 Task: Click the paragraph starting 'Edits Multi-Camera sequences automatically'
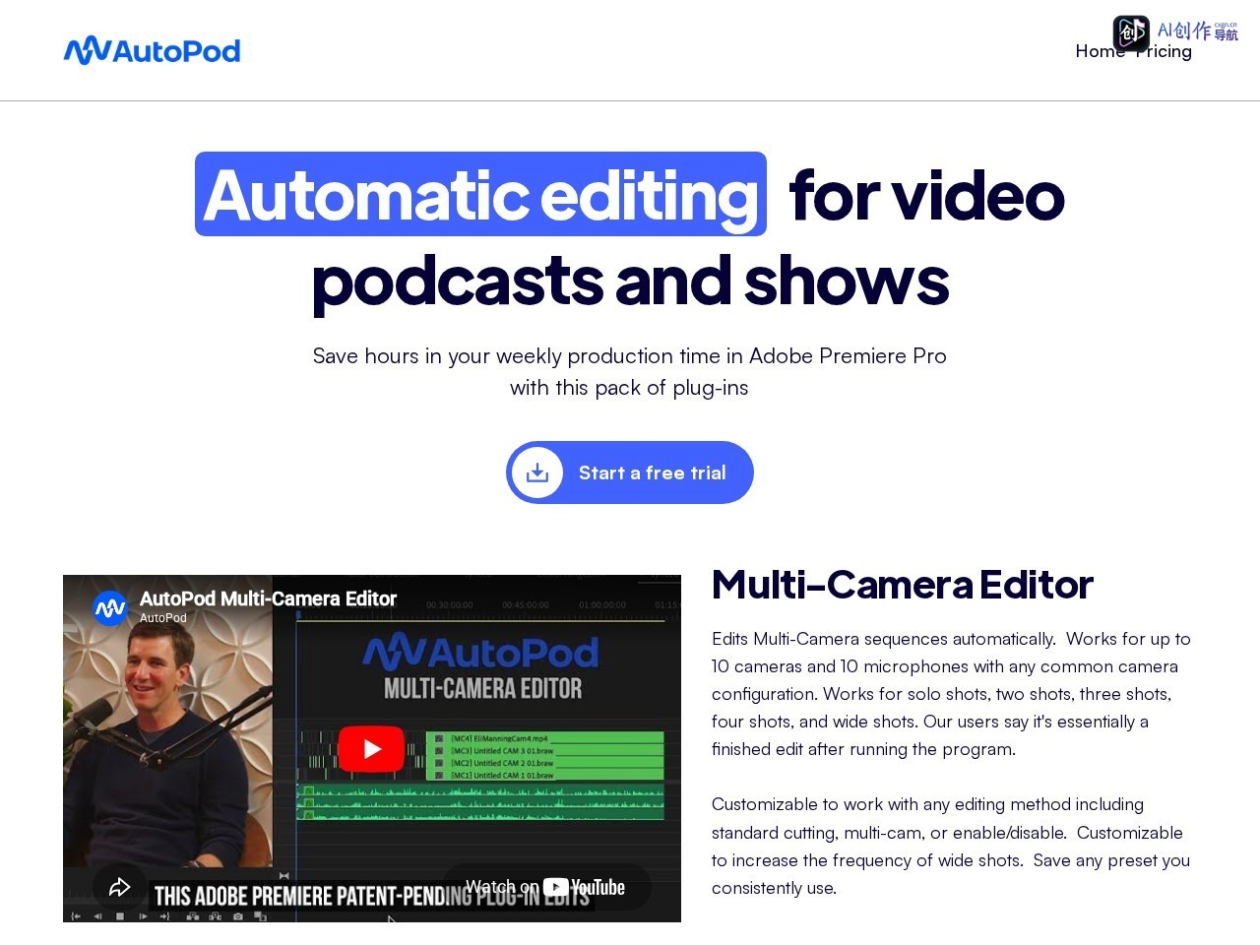click(952, 694)
